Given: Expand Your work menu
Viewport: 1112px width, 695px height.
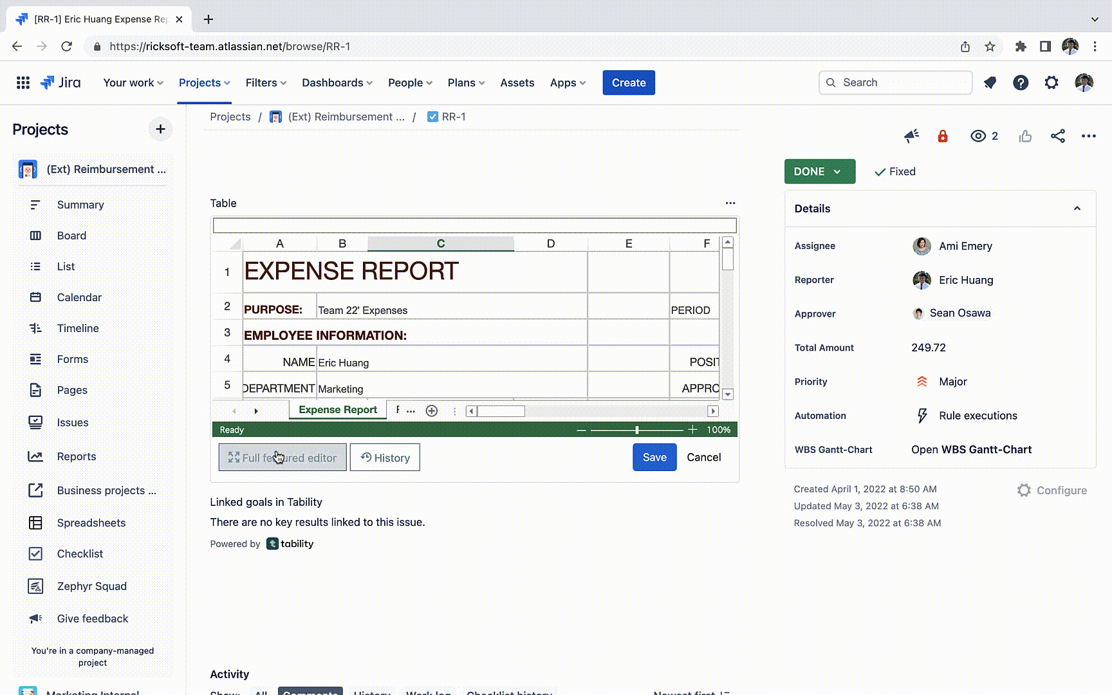Looking at the screenshot, I should 133,82.
